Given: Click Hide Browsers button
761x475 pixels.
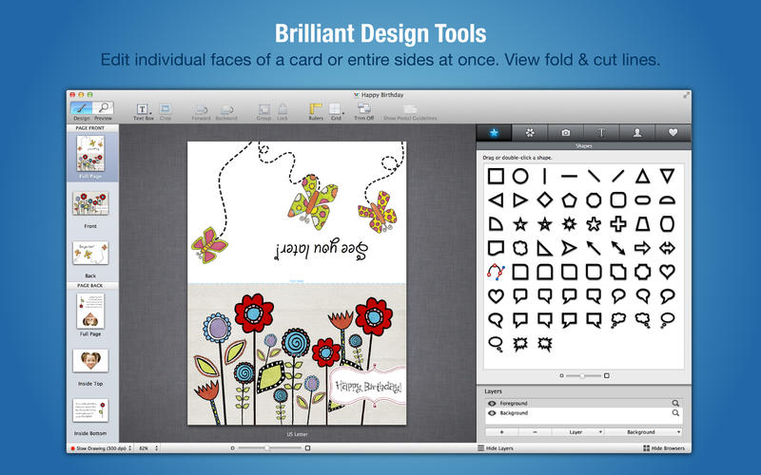Looking at the screenshot, I should pos(665,446).
